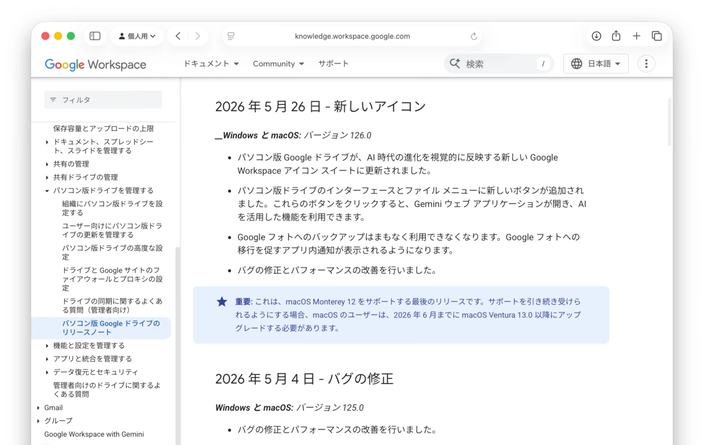Image resolution: width=704 pixels, height=445 pixels.
Task: Click the globe language icon
Action: click(576, 64)
